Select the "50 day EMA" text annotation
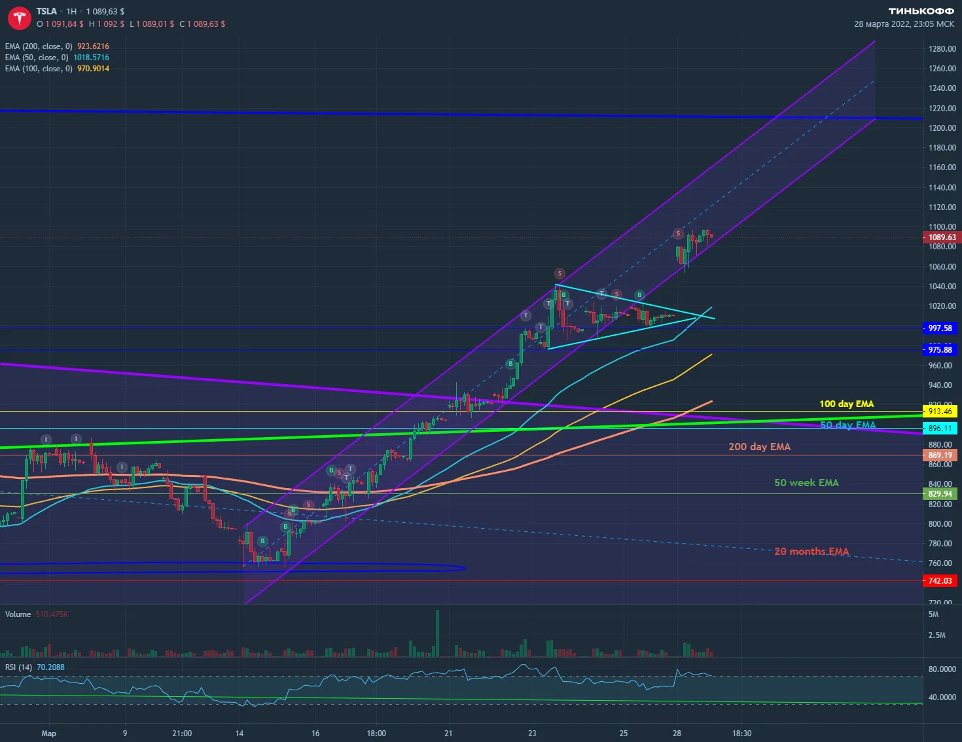Image resolution: width=962 pixels, height=742 pixels. (x=848, y=425)
